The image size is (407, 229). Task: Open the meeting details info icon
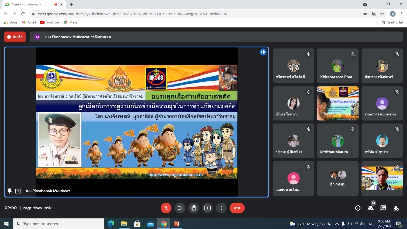point(358,208)
